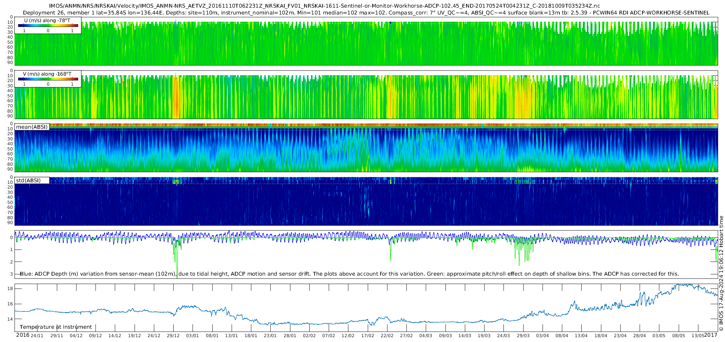Image resolution: width=725 pixels, height=342 pixels.
Task: Click the file path title at top
Action: click(324, 6)
